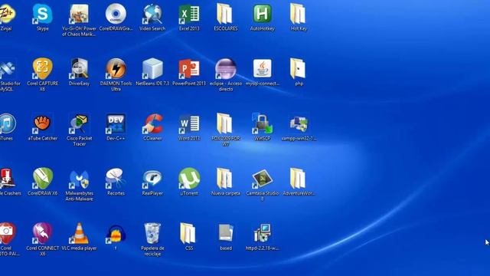Select the Word 2013 shortcut

pos(189,124)
